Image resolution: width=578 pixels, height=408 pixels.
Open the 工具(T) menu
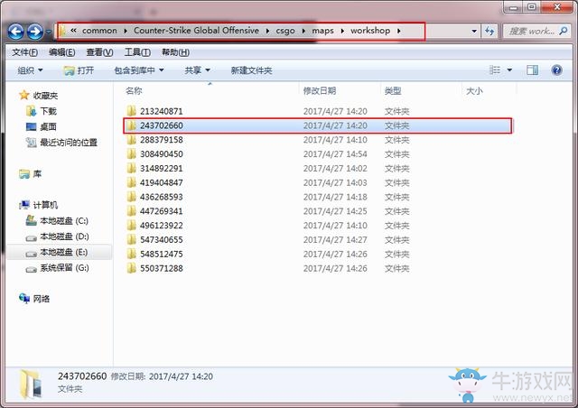[137, 52]
